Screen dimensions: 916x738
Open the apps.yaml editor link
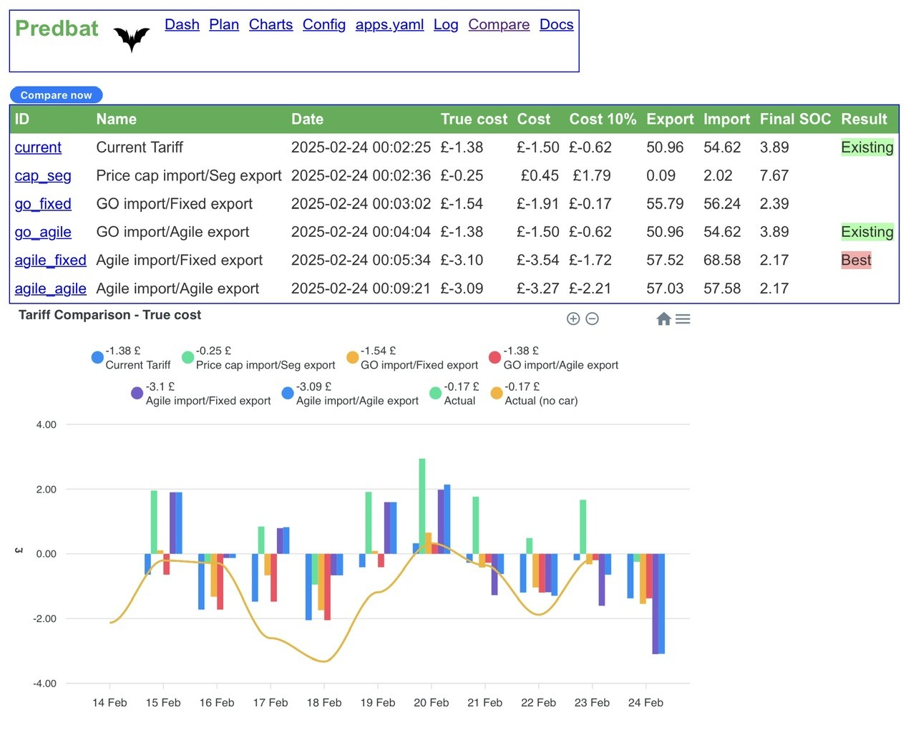click(x=389, y=24)
